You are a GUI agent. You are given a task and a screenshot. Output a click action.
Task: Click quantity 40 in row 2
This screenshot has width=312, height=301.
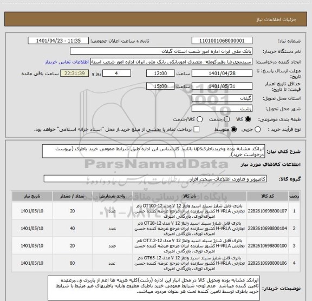73,229
